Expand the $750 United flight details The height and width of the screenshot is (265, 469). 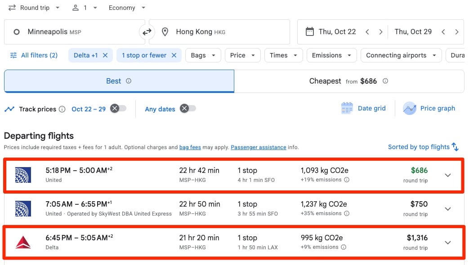[x=448, y=209]
